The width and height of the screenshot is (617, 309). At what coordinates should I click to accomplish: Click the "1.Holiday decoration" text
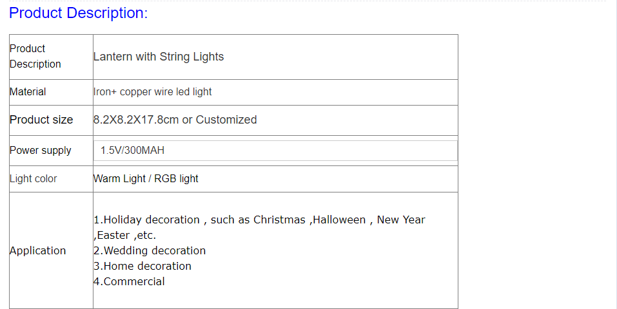coord(147,220)
